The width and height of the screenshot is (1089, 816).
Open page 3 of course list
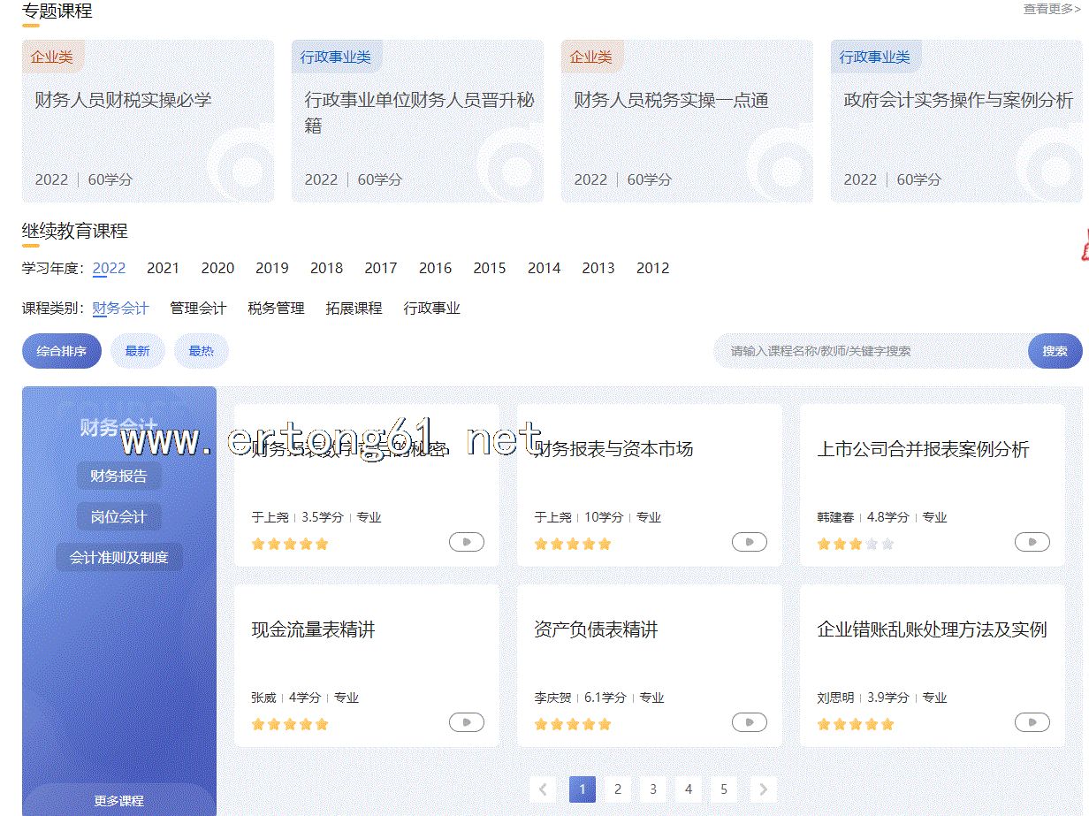(x=652, y=789)
